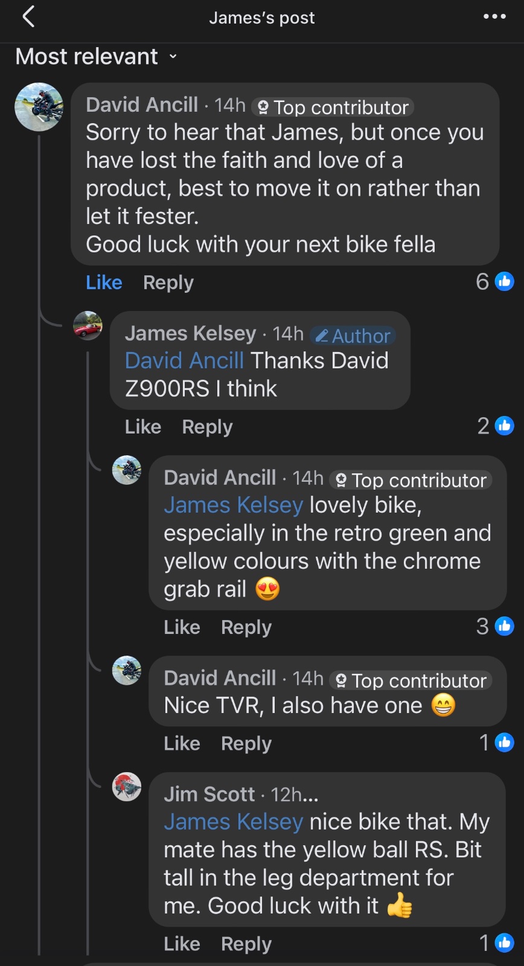Reply to the Nice TVR comment
This screenshot has height=966, width=524.
point(246,743)
